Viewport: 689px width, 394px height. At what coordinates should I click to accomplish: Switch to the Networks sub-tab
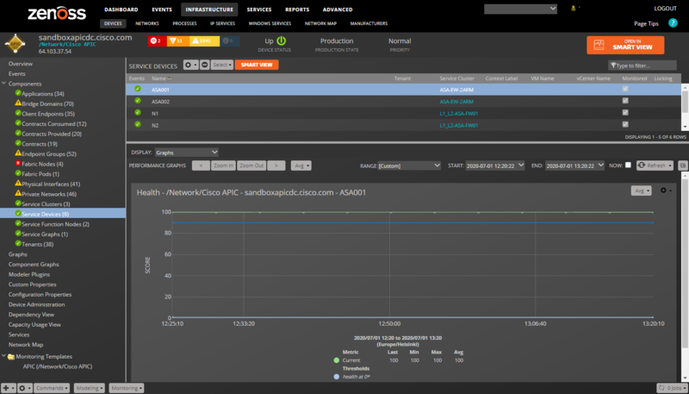tap(147, 23)
